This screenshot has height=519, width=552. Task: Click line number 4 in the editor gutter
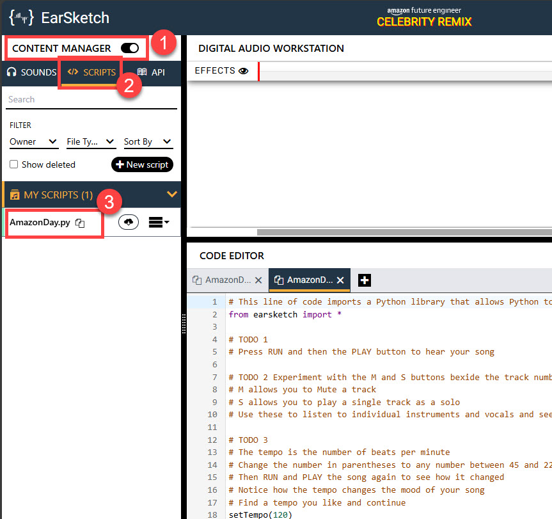[214, 339]
